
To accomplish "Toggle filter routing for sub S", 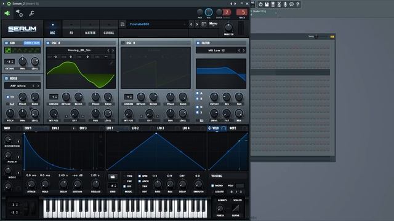I will 197,112.
